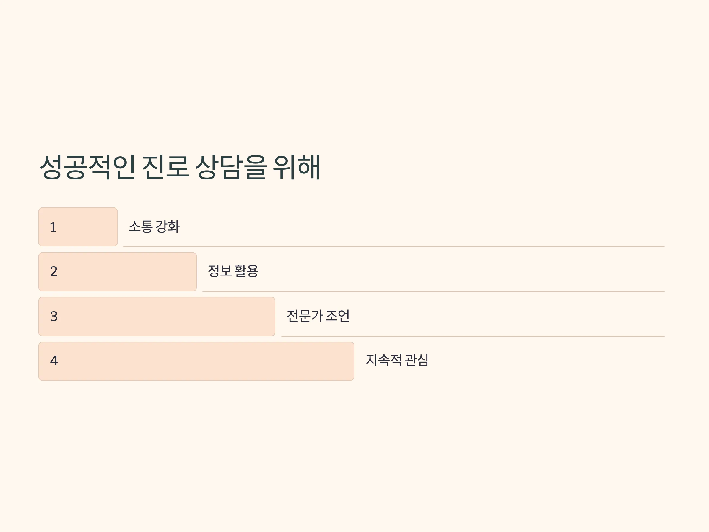
Task: Select the divider line under 전문가 조언
Action: (473, 336)
